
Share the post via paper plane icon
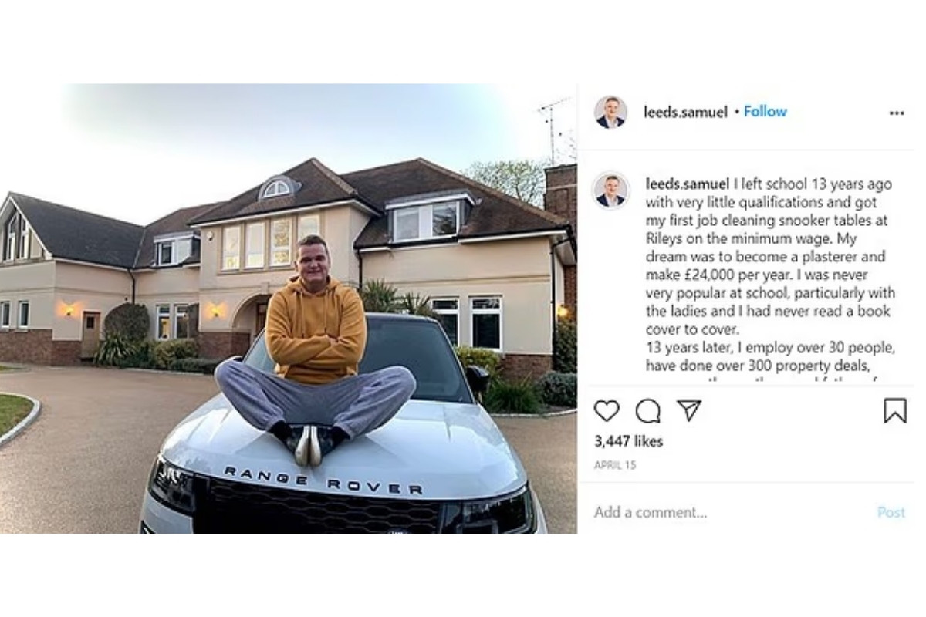(688, 410)
